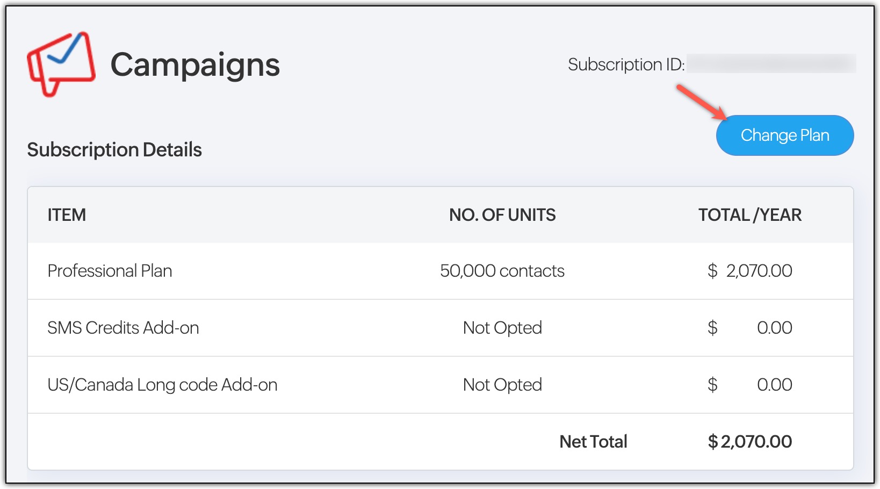Click the Professional Plan $2,070.00 amount
The height and width of the screenshot is (489, 880).
pos(749,271)
